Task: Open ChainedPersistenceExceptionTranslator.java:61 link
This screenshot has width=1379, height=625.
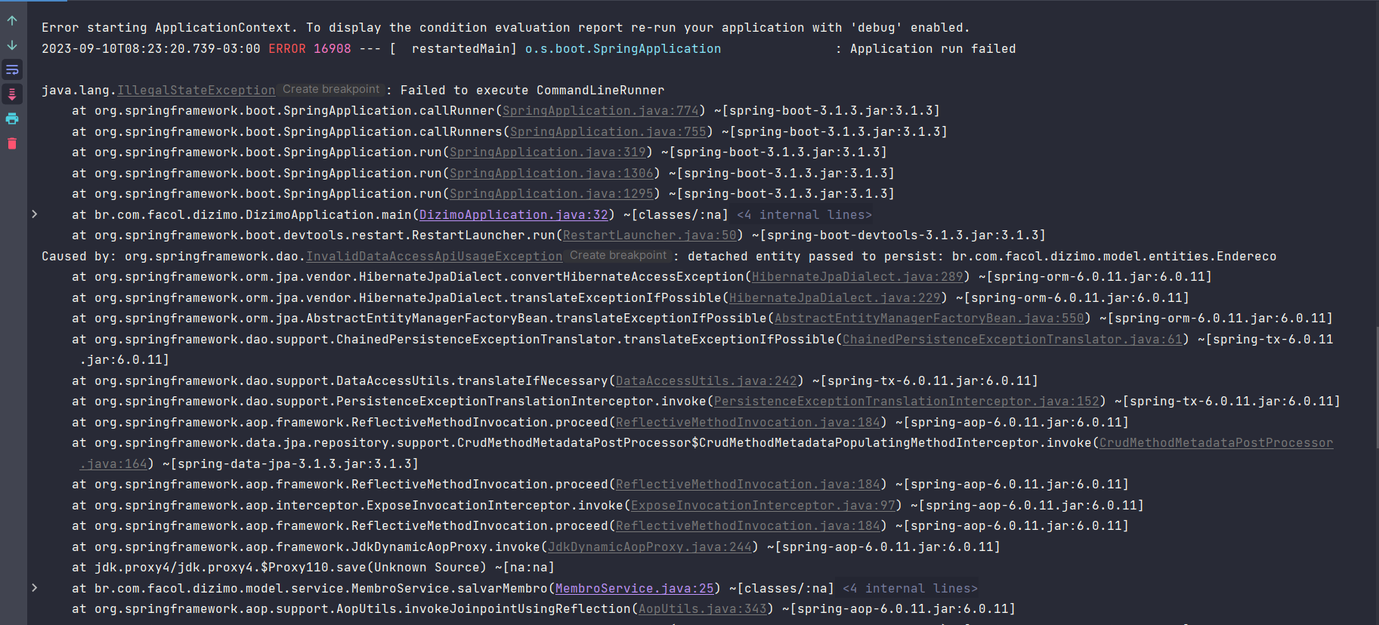Action: [x=1013, y=340]
